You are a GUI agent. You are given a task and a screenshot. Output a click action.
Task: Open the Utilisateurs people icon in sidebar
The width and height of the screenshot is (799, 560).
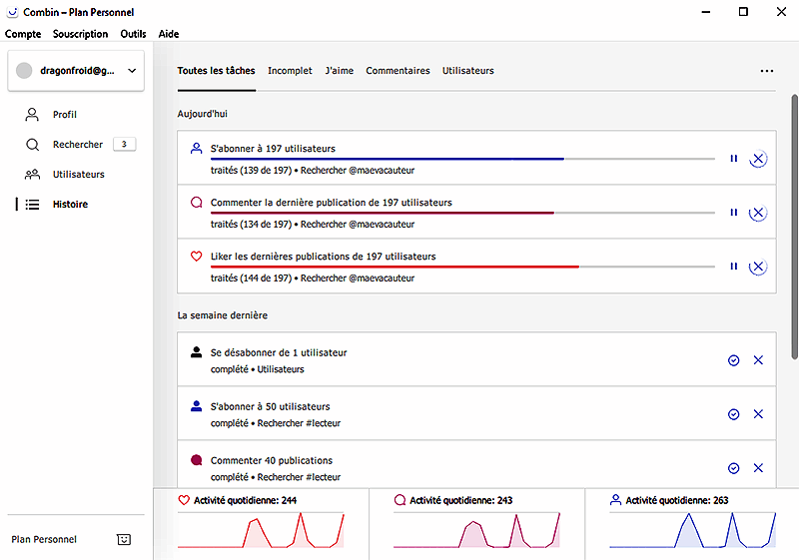coord(32,175)
